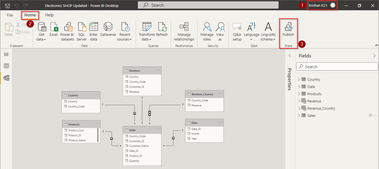Switch to the Help ribbon tab
Viewport: 379px width, 169px height.
tap(49, 15)
